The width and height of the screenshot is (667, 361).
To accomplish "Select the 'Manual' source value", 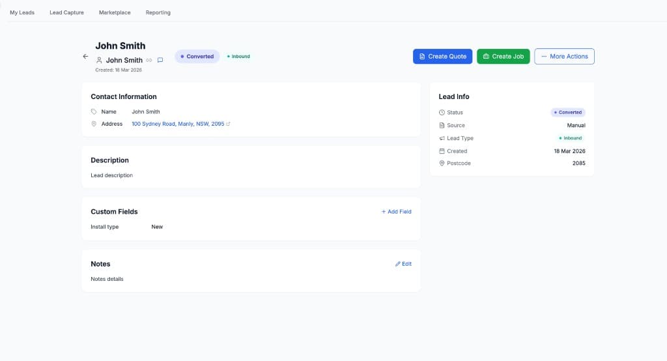I will pyautogui.click(x=576, y=125).
